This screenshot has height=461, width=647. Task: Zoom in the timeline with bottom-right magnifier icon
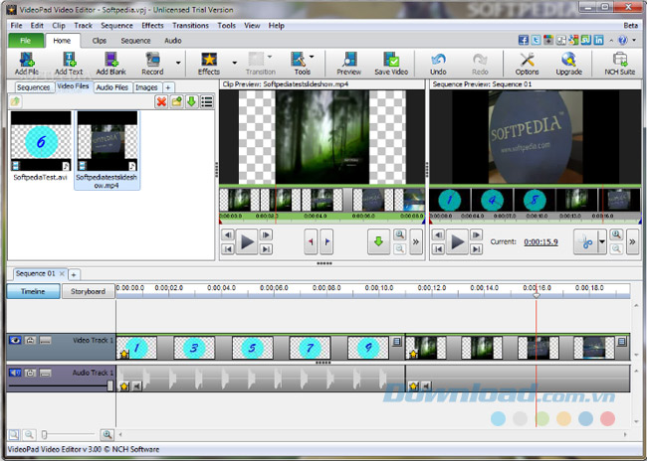point(108,434)
